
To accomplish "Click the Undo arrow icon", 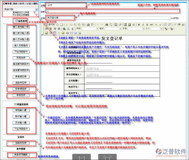I will (x=98, y=25).
